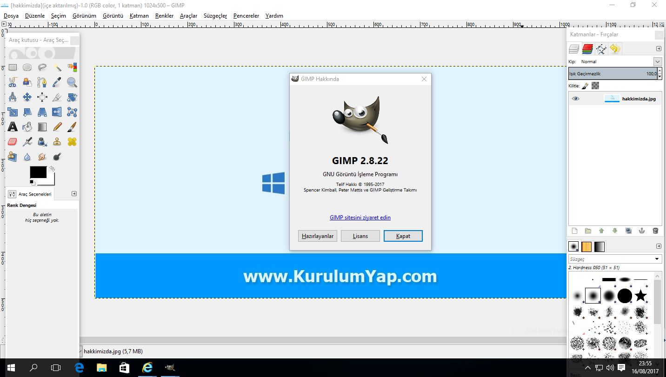This screenshot has width=666, height=377.
Task: Click Kapat to close the about dialog
Action: tap(403, 236)
